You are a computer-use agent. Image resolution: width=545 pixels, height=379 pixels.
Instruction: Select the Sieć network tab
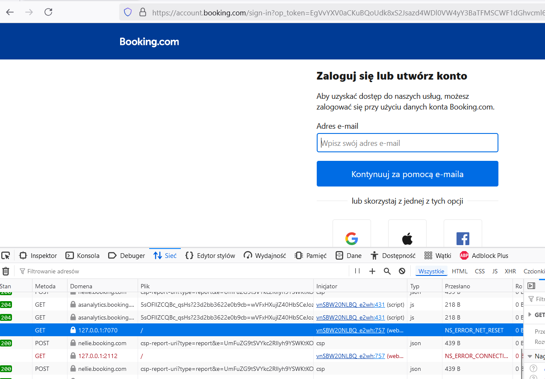click(x=165, y=256)
